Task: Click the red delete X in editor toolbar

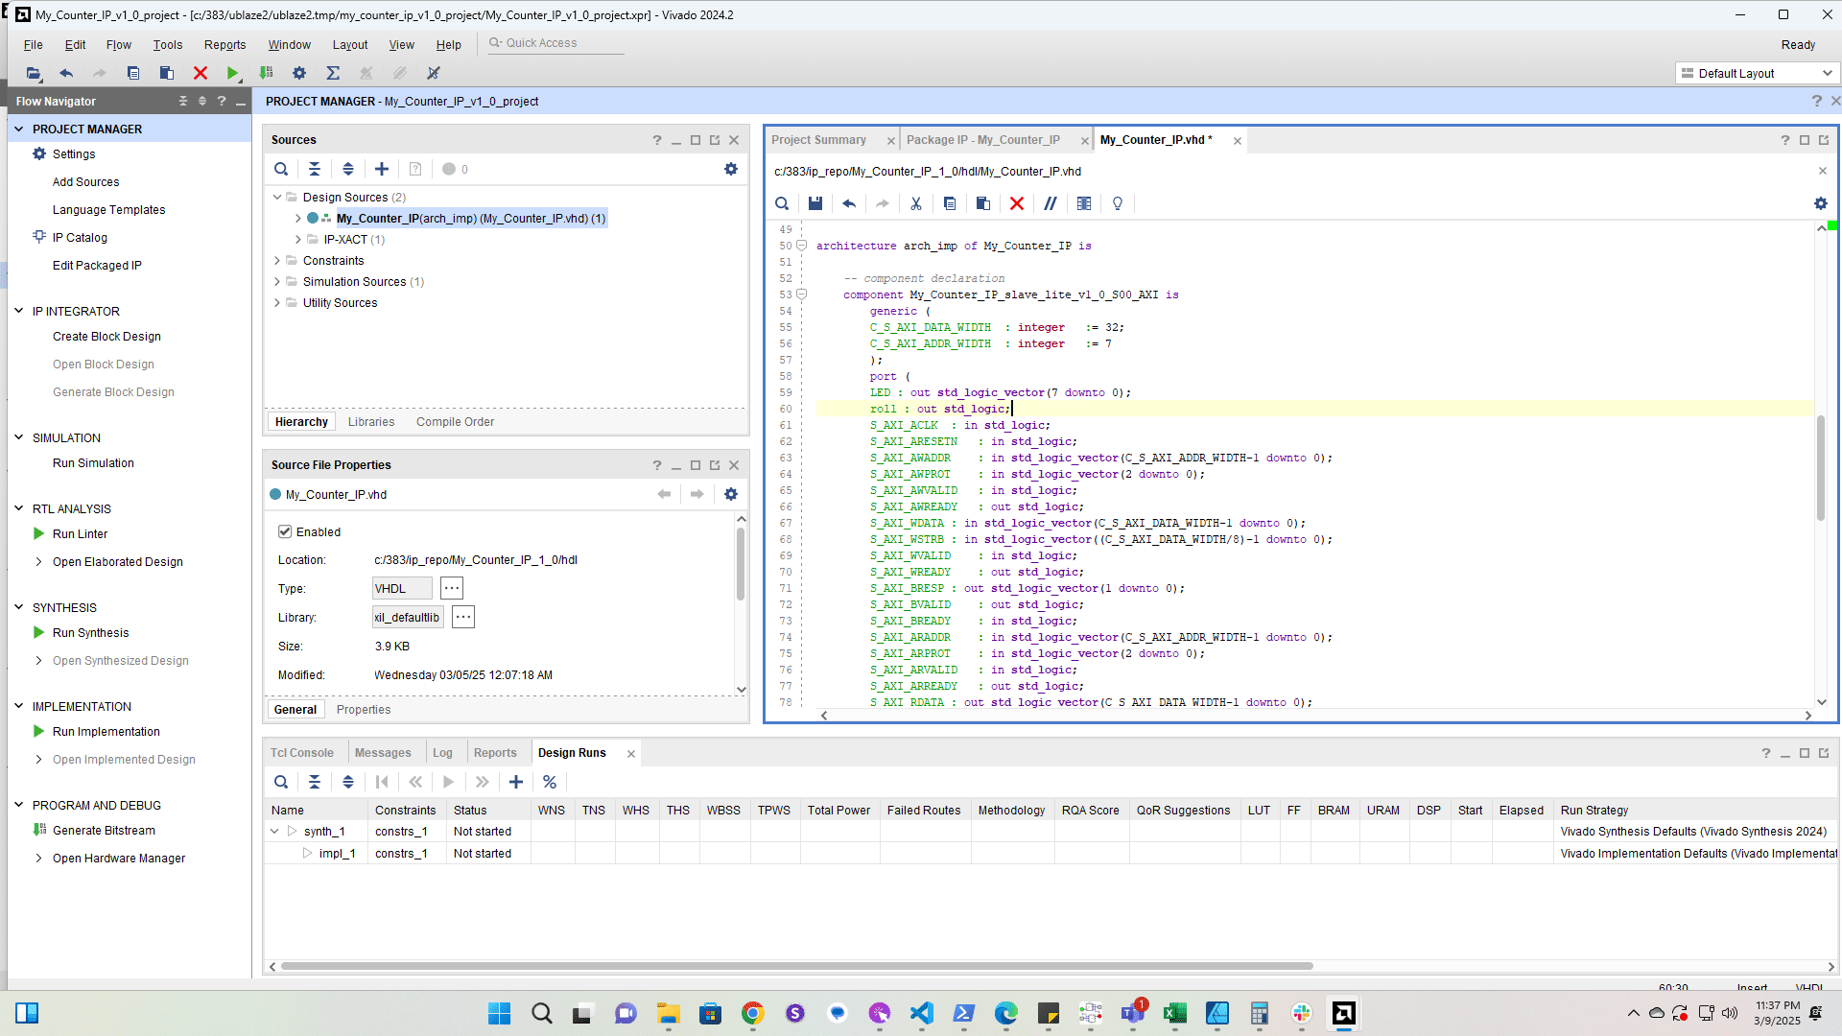Action: [1017, 203]
